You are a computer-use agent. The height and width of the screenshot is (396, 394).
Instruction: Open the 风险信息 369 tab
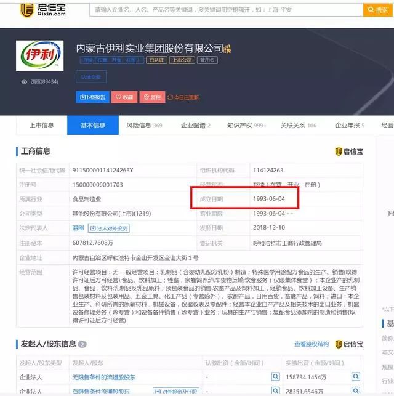tap(144, 125)
